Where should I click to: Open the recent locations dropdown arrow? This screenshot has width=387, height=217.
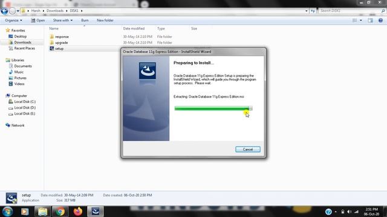pyautogui.click(x=18, y=11)
